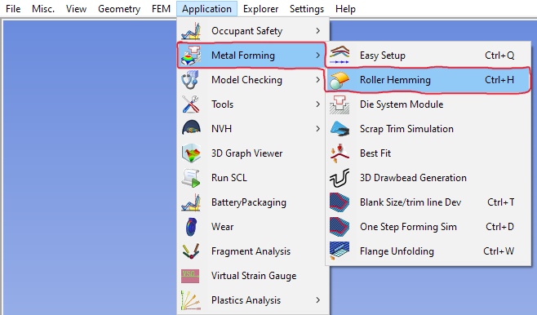Click the Fragment Analysis icon

tap(191, 251)
